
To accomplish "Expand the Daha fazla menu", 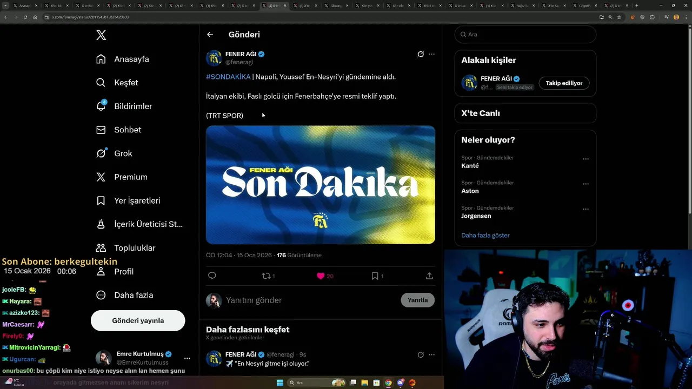I will pos(124,295).
